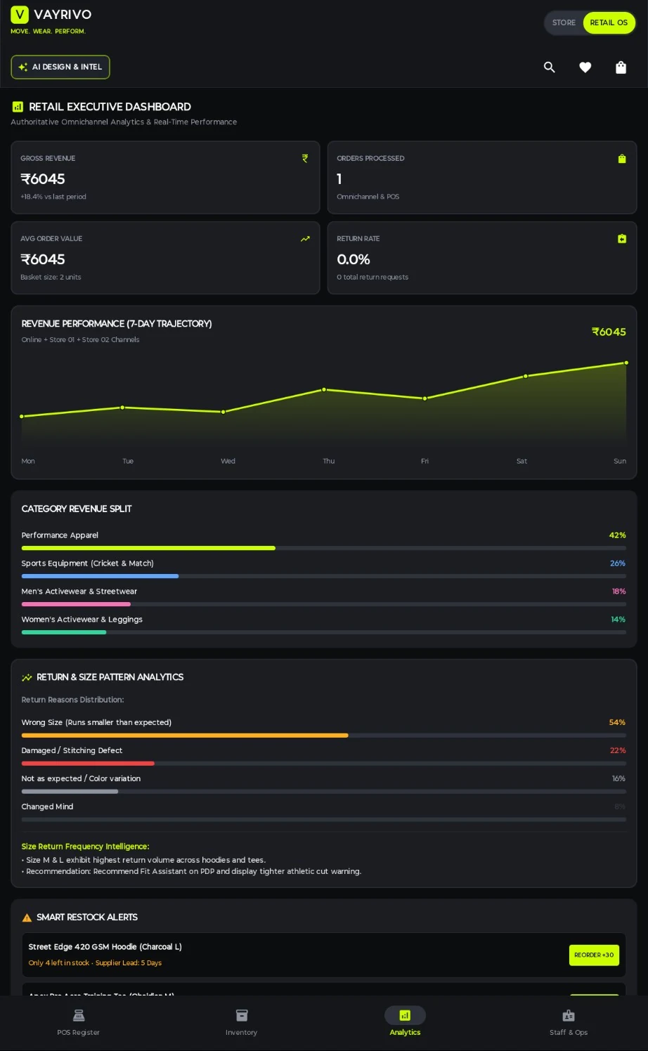Click the Saturday data point on chart
Image resolution: width=648 pixels, height=1051 pixels.
coord(525,376)
